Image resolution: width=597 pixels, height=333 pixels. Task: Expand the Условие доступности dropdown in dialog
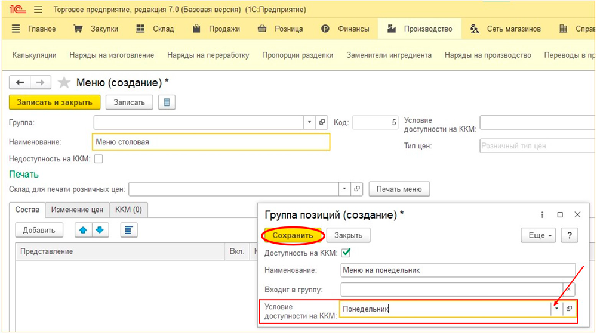[x=556, y=309]
